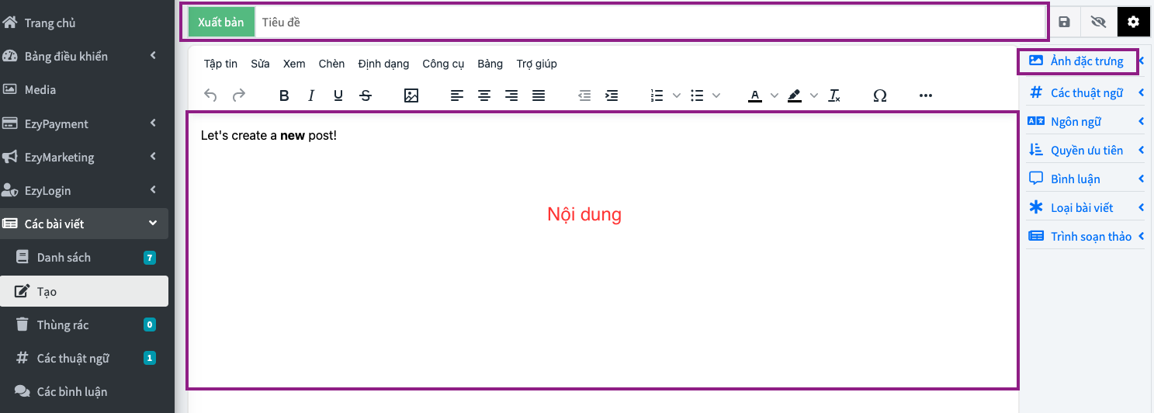Click the Undo arrow in editor toolbar
1154x413 pixels.
[210, 95]
